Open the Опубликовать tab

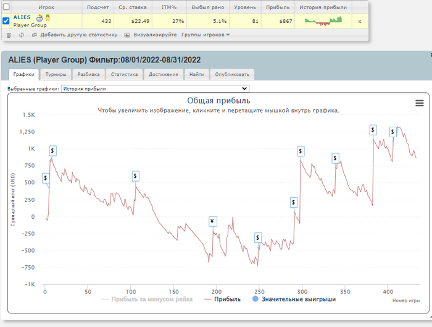tap(232, 75)
